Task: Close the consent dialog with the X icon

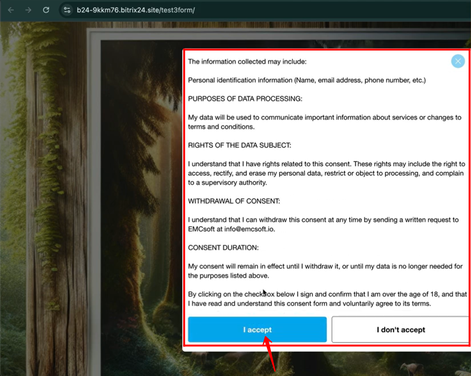Action: pos(458,61)
